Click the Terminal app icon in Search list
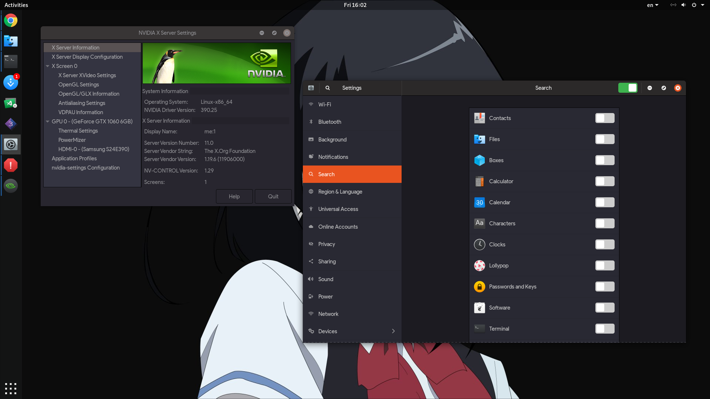This screenshot has width=710, height=399. coord(480,329)
